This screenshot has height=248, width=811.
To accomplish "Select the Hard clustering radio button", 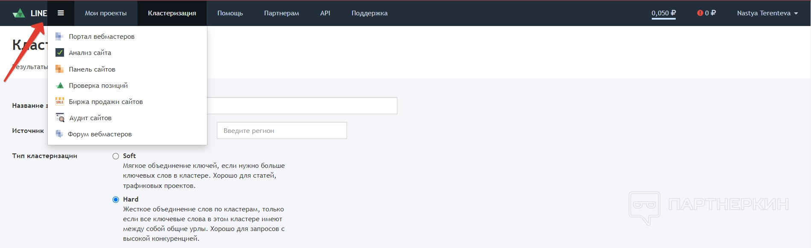I will pos(116,200).
